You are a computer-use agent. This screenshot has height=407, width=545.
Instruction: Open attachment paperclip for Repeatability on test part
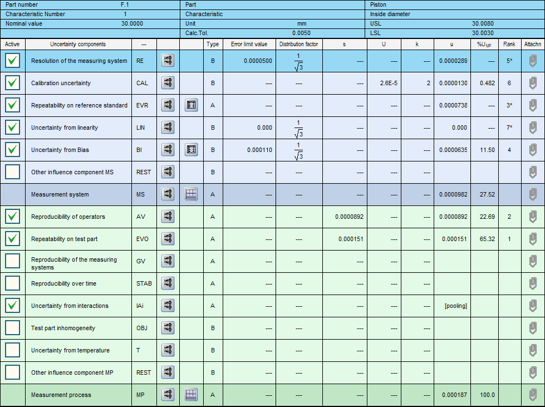[x=533, y=239]
